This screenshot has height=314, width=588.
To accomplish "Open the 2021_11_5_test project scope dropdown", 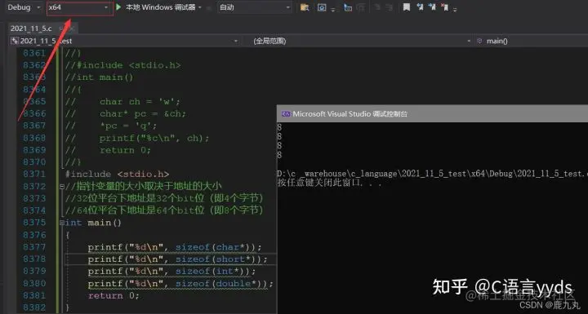I will coord(125,41).
